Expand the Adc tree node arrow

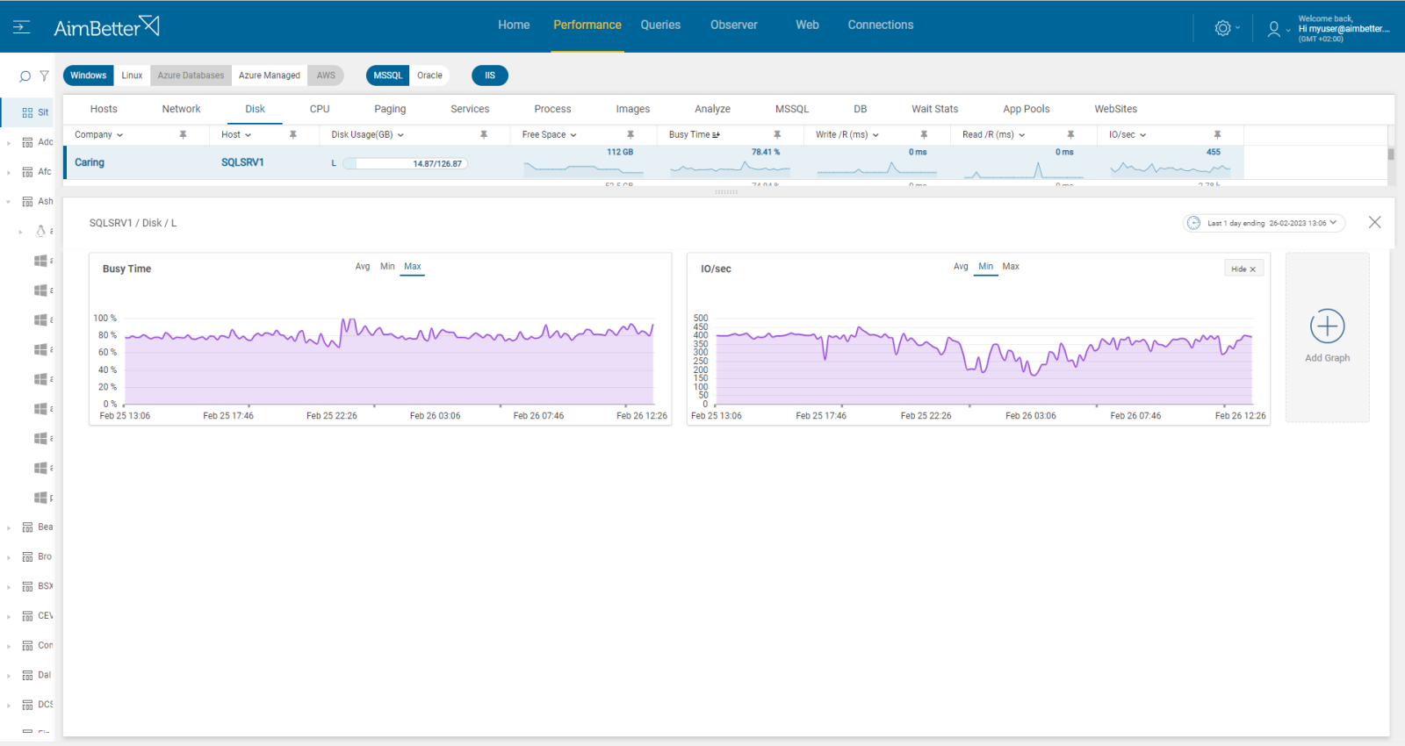(9, 143)
